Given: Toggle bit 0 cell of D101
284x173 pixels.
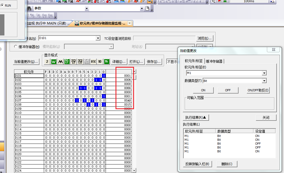Looking at the screenshot, I should point(104,76).
